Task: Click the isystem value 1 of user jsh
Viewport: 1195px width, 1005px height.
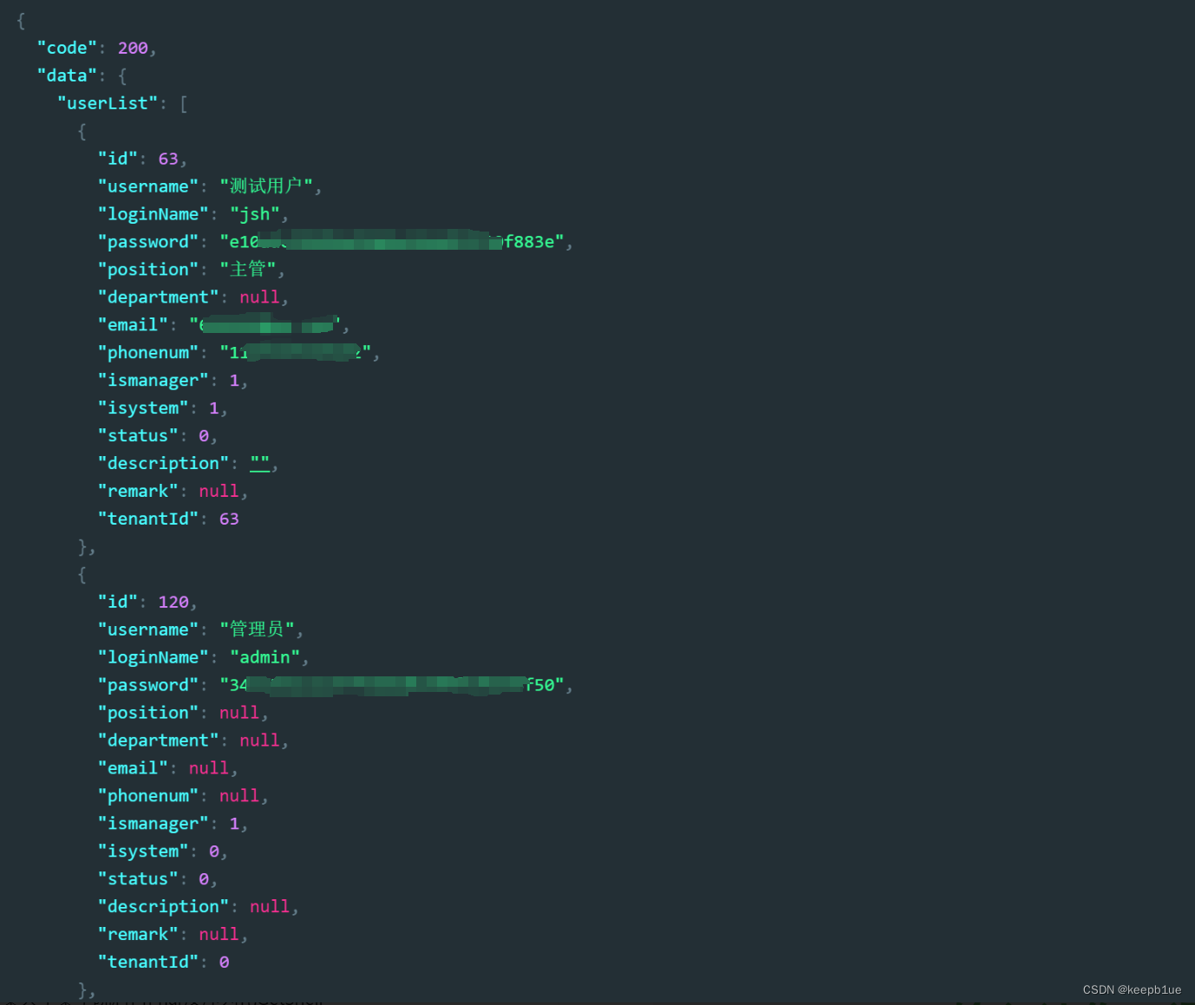Action: [x=214, y=408]
